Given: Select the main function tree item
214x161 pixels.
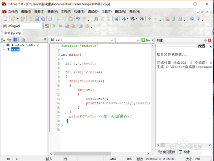Looking at the screenshot, I should click(x=15, y=49).
